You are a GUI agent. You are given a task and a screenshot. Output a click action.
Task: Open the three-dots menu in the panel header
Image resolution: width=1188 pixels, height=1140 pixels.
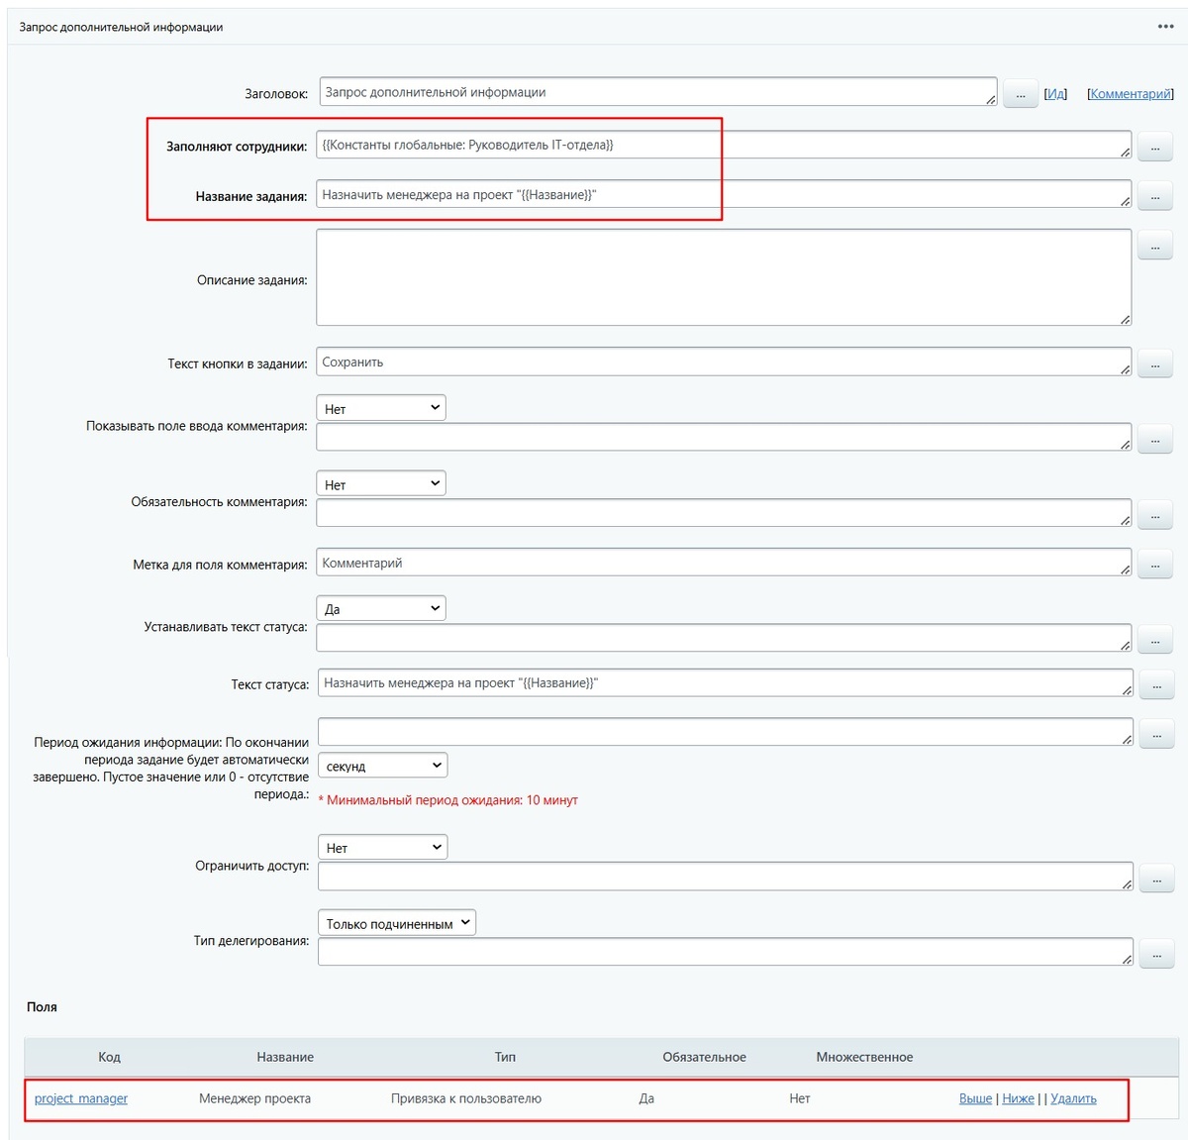pos(1165,27)
